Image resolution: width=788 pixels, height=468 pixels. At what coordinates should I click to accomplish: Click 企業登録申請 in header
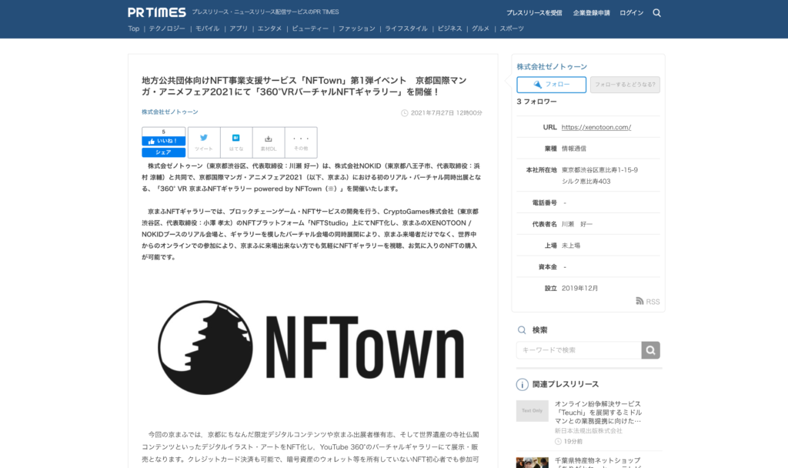click(591, 13)
